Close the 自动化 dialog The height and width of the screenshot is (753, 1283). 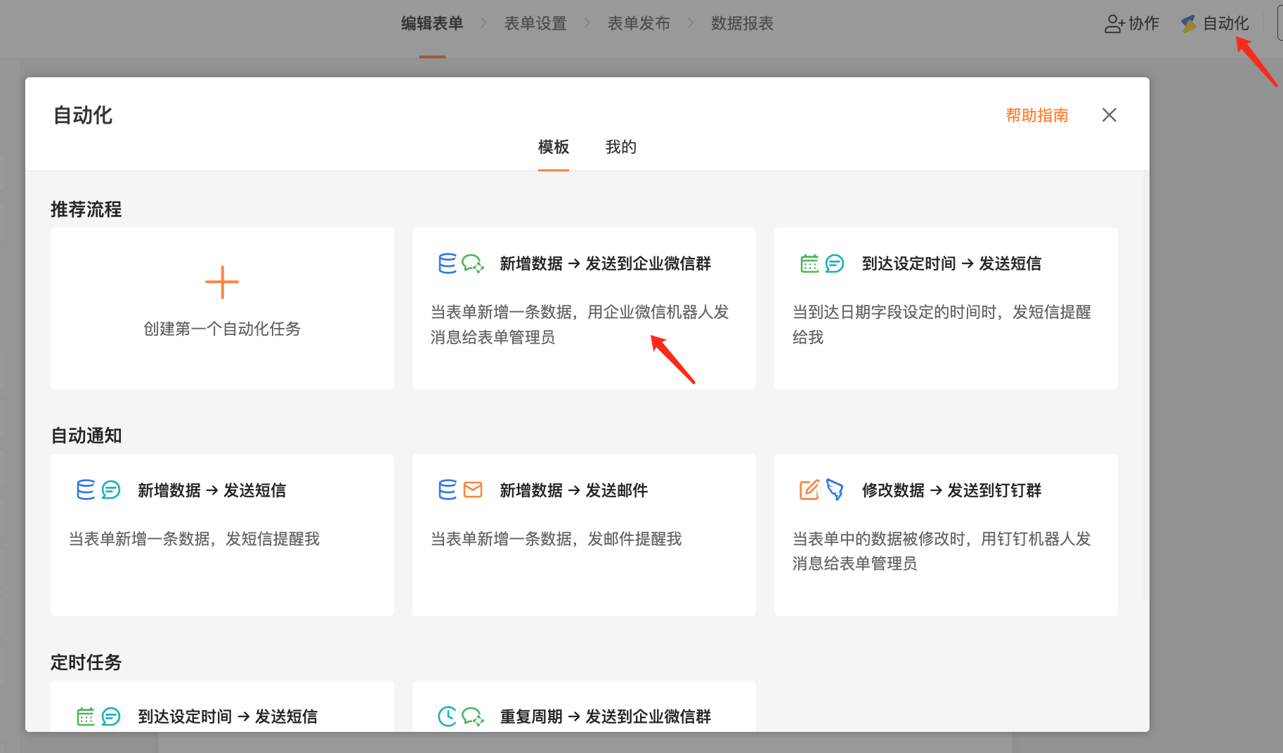pos(1109,114)
